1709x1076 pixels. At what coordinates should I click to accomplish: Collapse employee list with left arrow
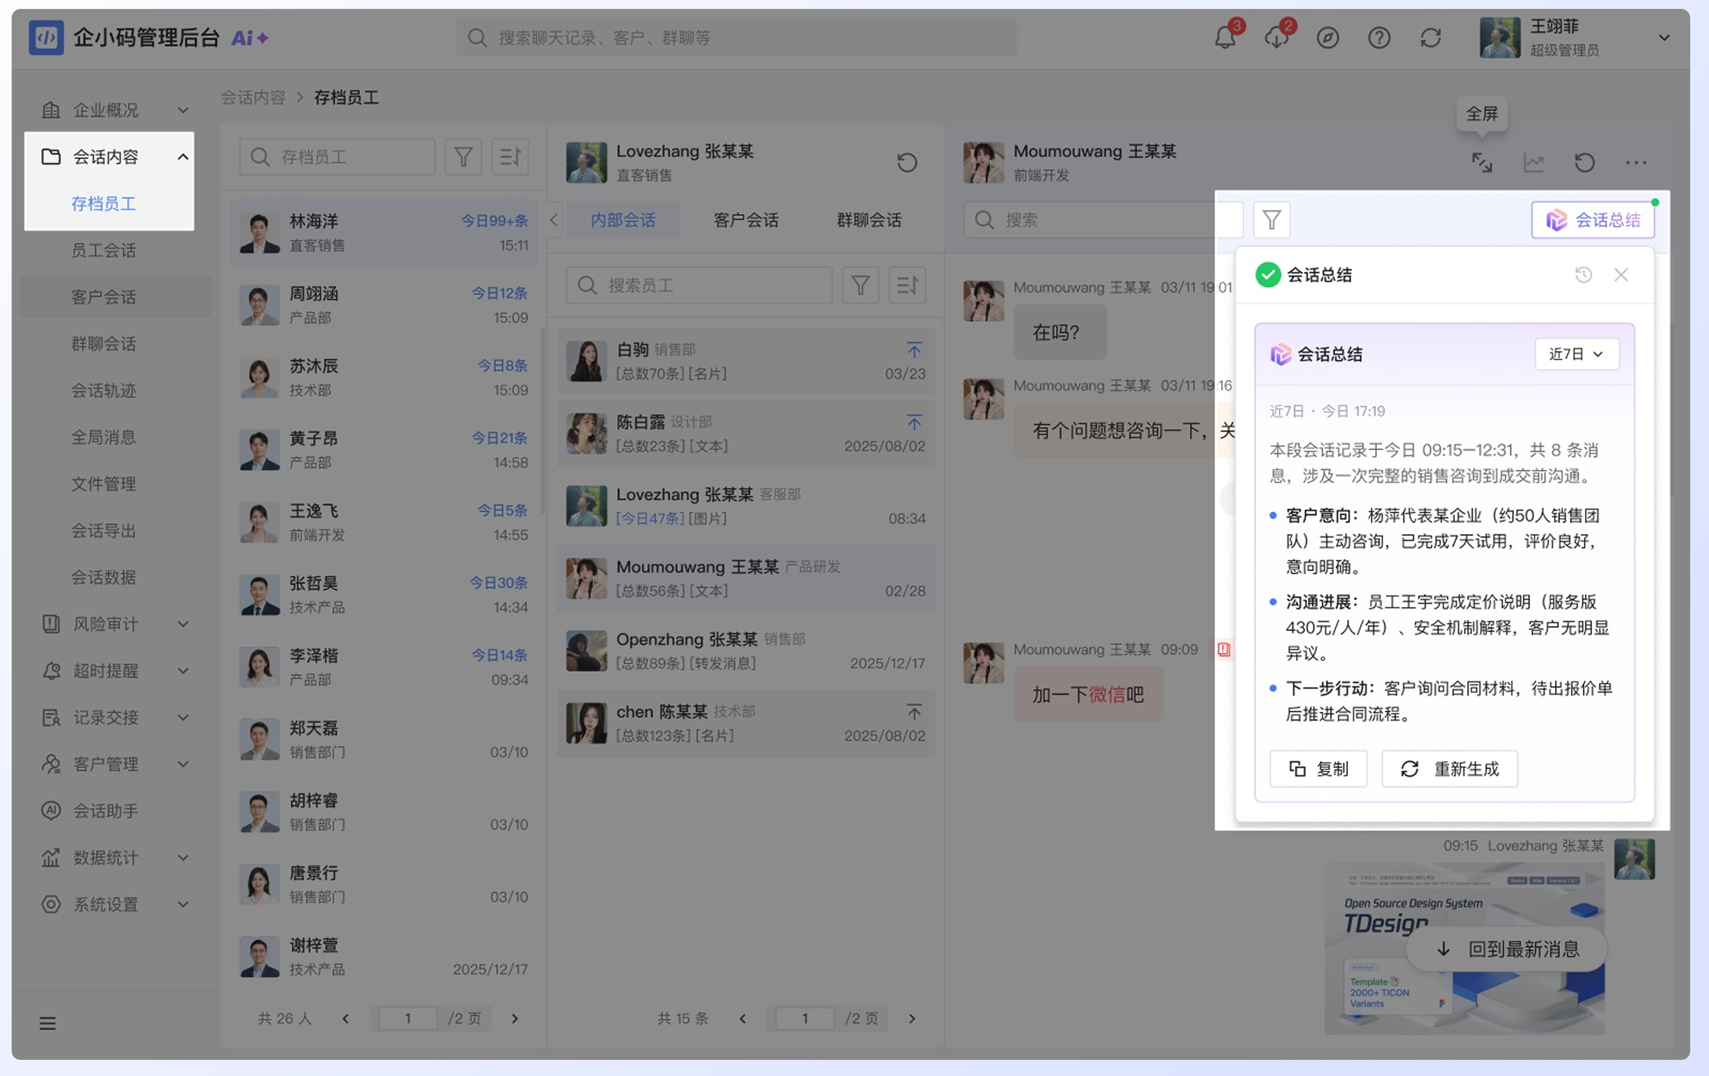point(554,220)
